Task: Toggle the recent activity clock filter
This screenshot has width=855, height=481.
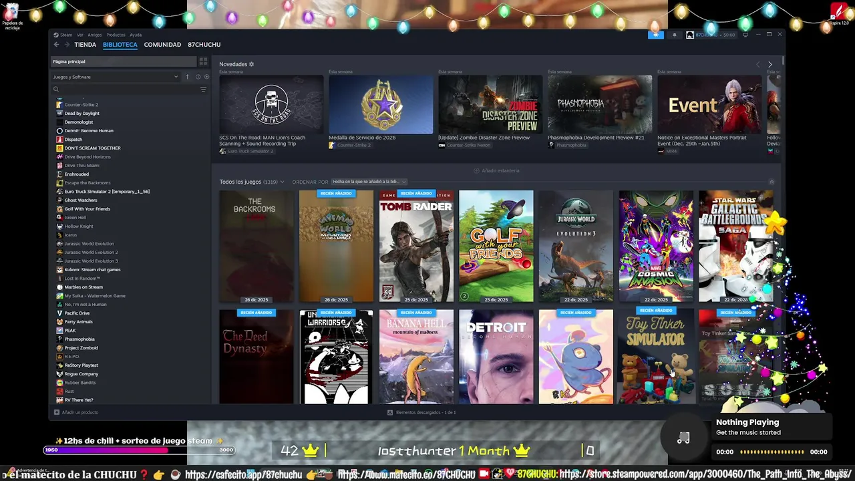Action: 198,77
